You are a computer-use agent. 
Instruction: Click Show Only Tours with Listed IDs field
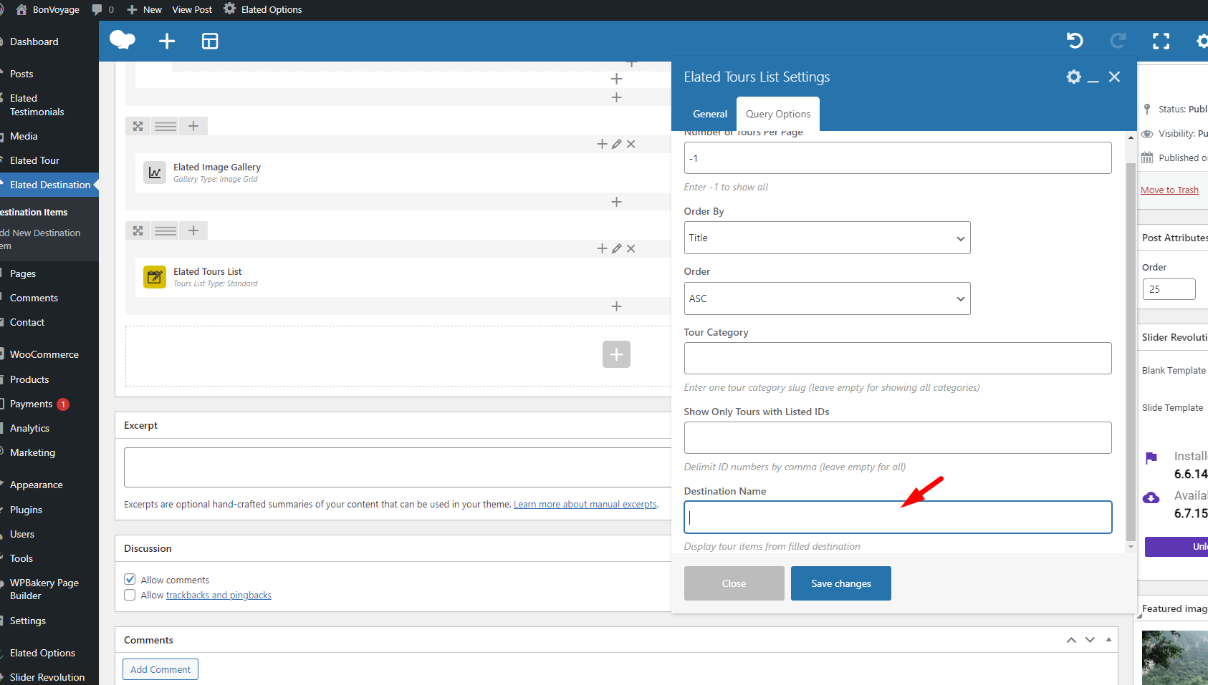click(x=898, y=437)
